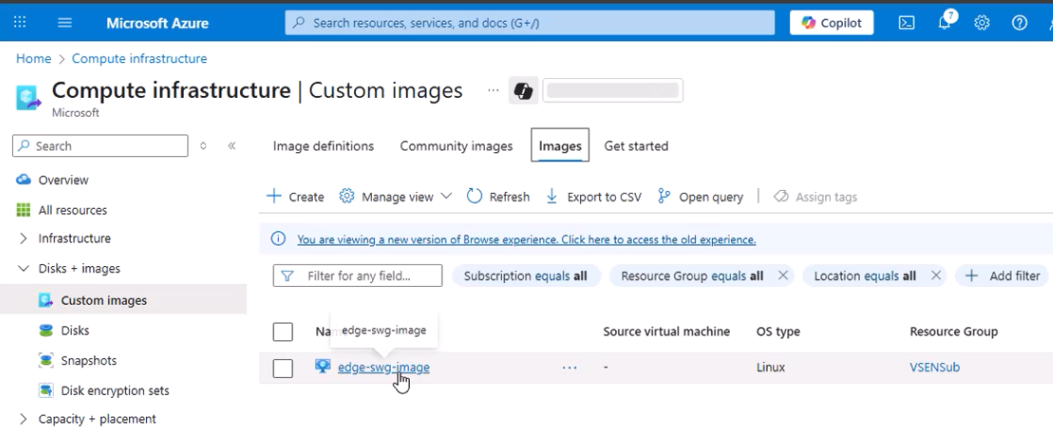Switch to Image definitions tab
Screen dimensions: 1053x442
click(x=323, y=146)
